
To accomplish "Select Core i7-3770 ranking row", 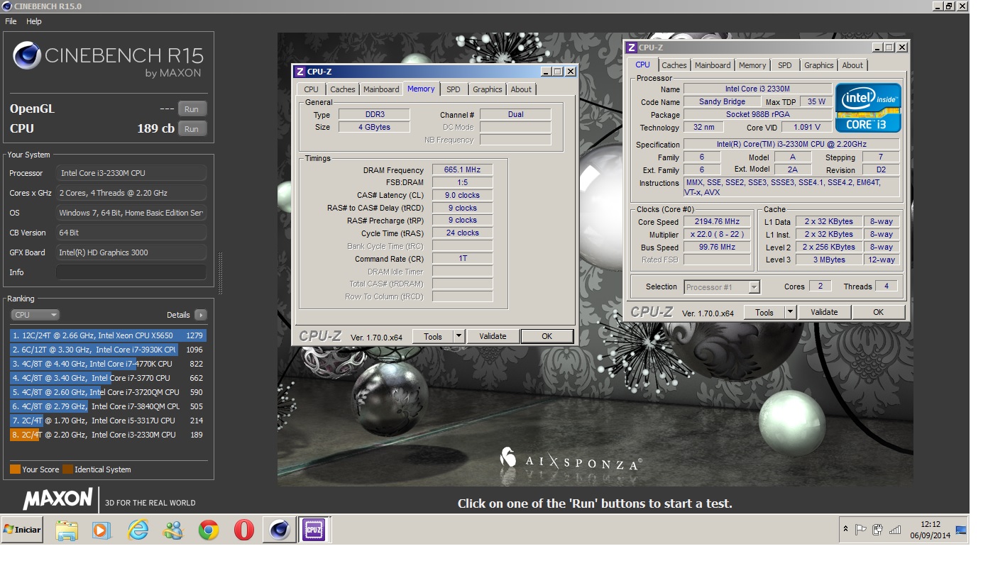I will (108, 378).
